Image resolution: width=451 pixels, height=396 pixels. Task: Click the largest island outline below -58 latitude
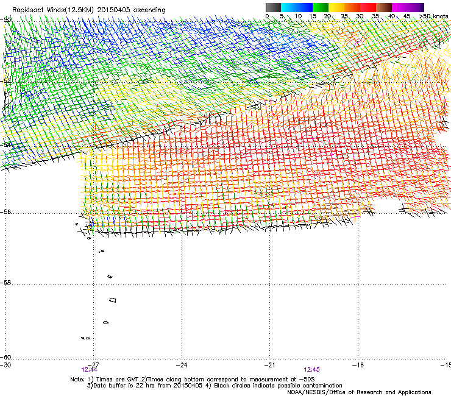113,300
